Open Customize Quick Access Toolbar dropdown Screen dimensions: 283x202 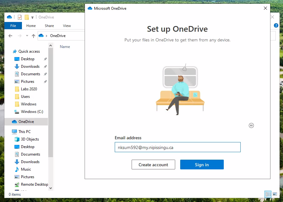tap(32, 17)
